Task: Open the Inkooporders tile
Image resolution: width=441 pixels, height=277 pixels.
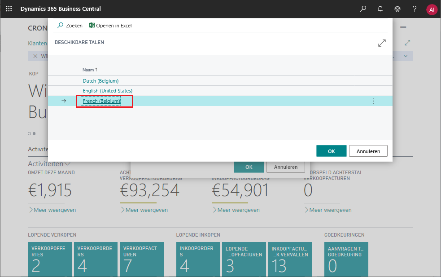Action: point(198,259)
